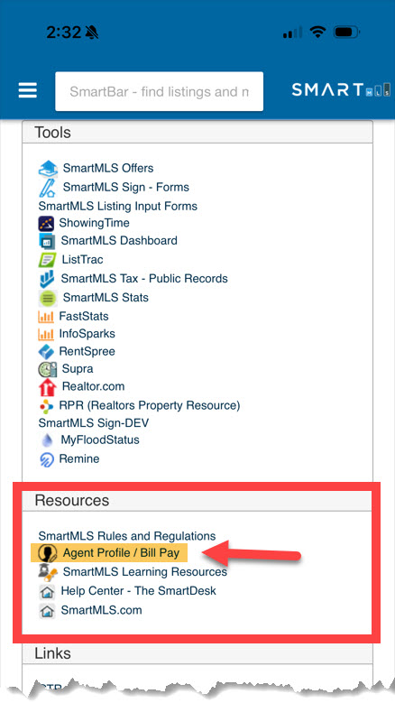Open the RentSpree link
The height and width of the screenshot is (703, 395).
coord(87,351)
